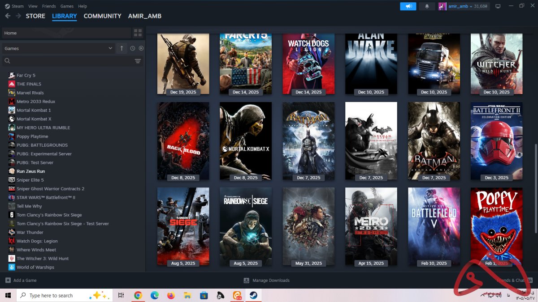
Task: Open the advanced filter options icon
Action: tap(138, 61)
